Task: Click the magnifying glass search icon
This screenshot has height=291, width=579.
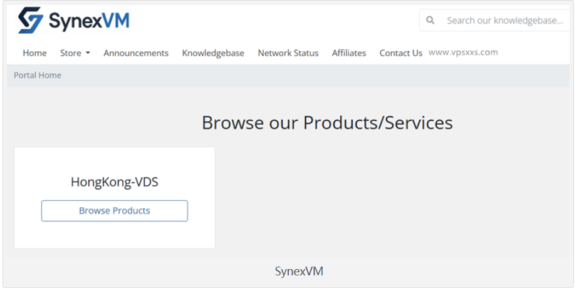Action: tap(430, 20)
